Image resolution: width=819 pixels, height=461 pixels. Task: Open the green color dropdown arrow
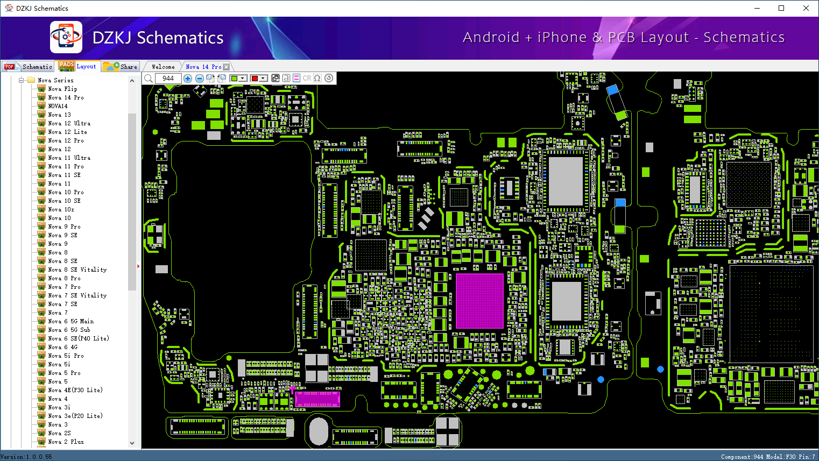click(243, 79)
